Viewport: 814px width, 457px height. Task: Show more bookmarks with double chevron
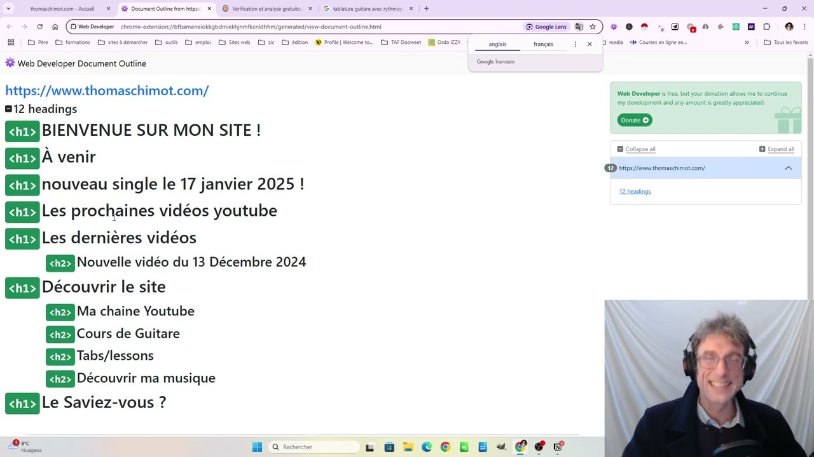click(x=747, y=43)
